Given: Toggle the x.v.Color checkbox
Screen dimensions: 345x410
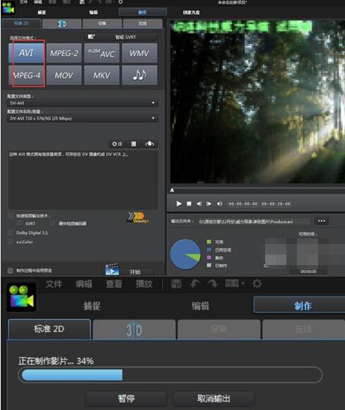Looking at the screenshot, I should click(11, 242).
